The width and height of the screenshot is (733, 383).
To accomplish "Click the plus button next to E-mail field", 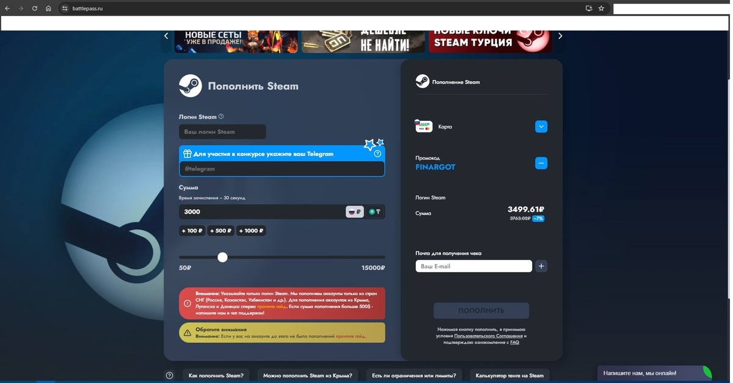I will [541, 266].
